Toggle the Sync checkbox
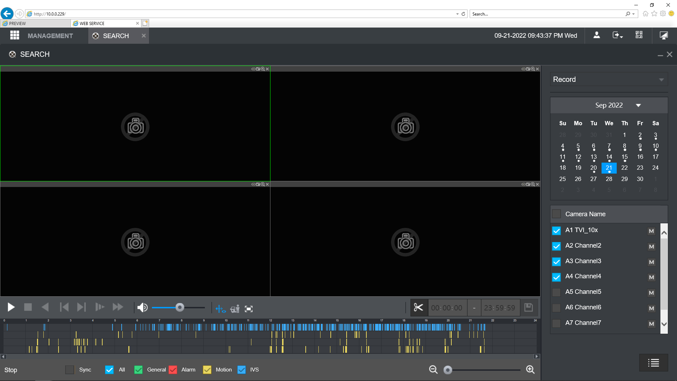Image resolution: width=677 pixels, height=381 pixels. tap(70, 370)
